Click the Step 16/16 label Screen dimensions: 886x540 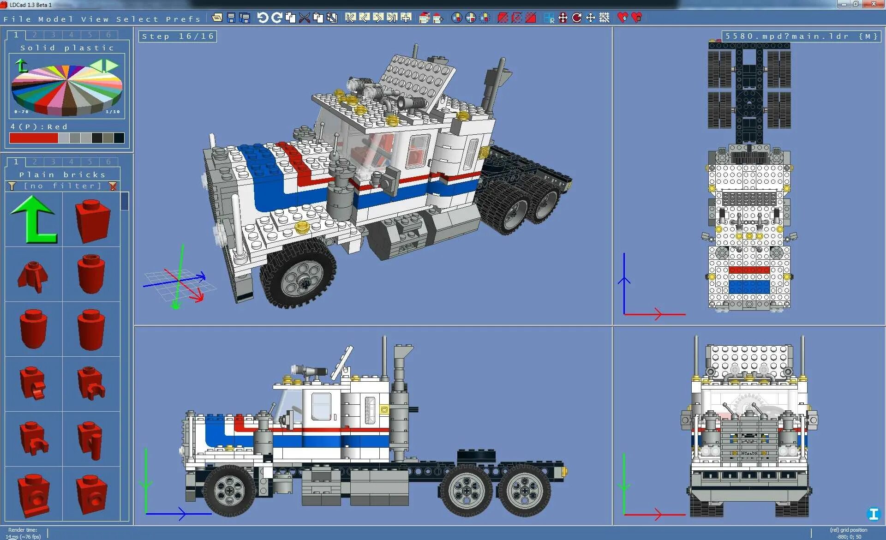(x=178, y=36)
